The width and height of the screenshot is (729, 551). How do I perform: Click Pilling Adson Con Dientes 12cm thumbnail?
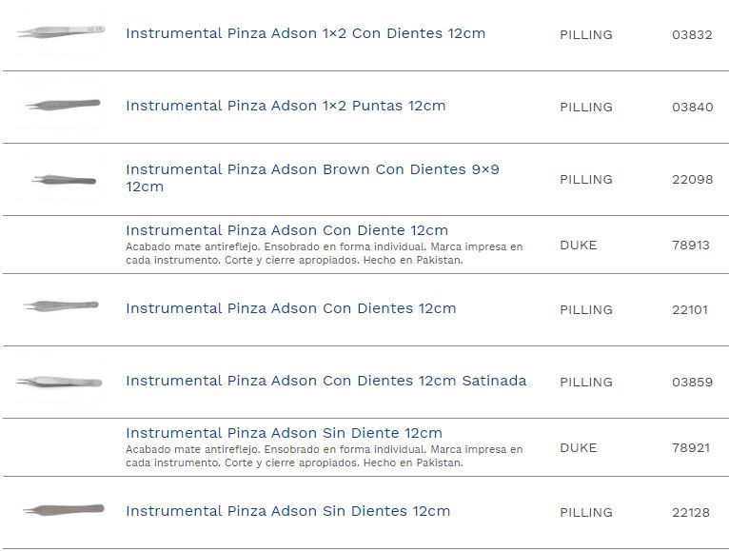point(61,305)
